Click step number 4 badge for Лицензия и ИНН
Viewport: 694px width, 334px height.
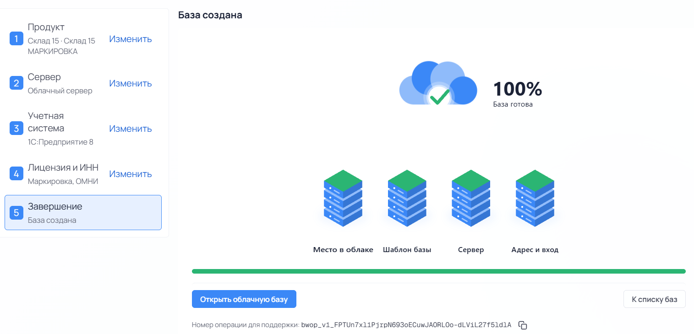16,174
